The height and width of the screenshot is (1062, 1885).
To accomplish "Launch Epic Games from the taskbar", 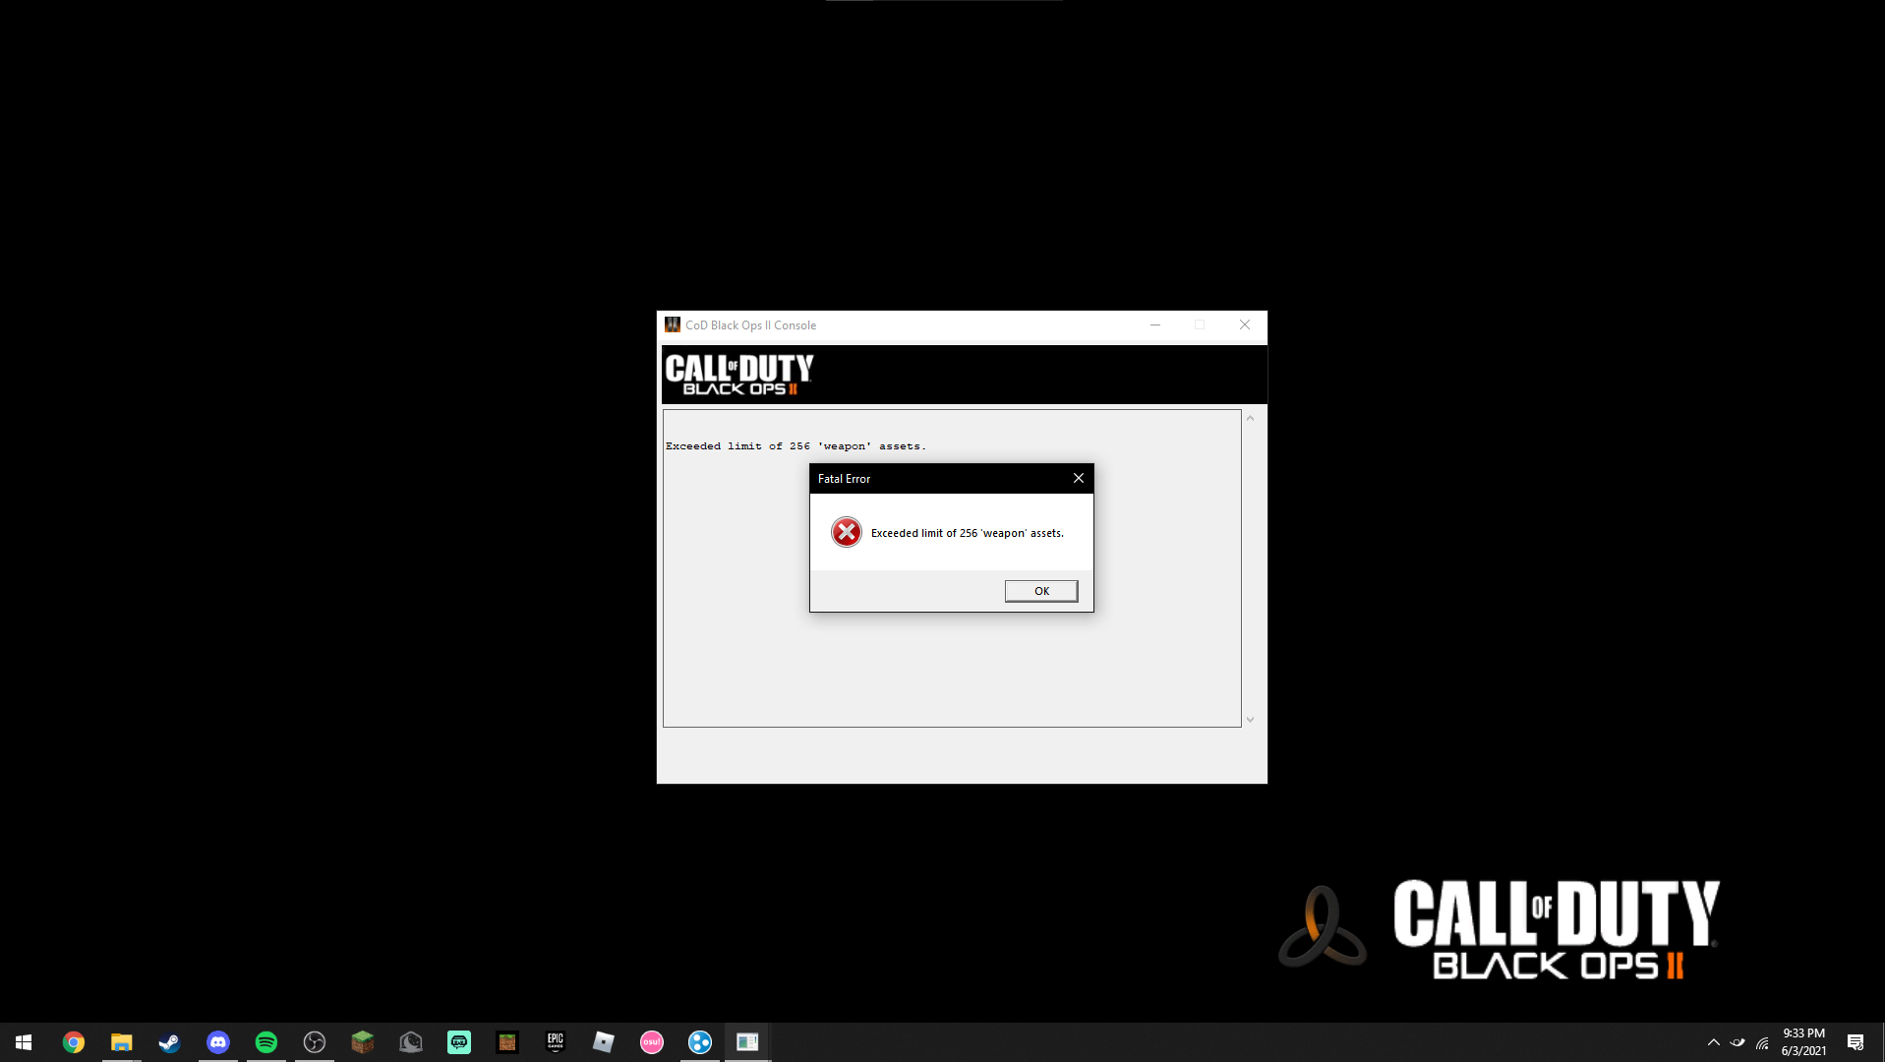I will point(556,1042).
